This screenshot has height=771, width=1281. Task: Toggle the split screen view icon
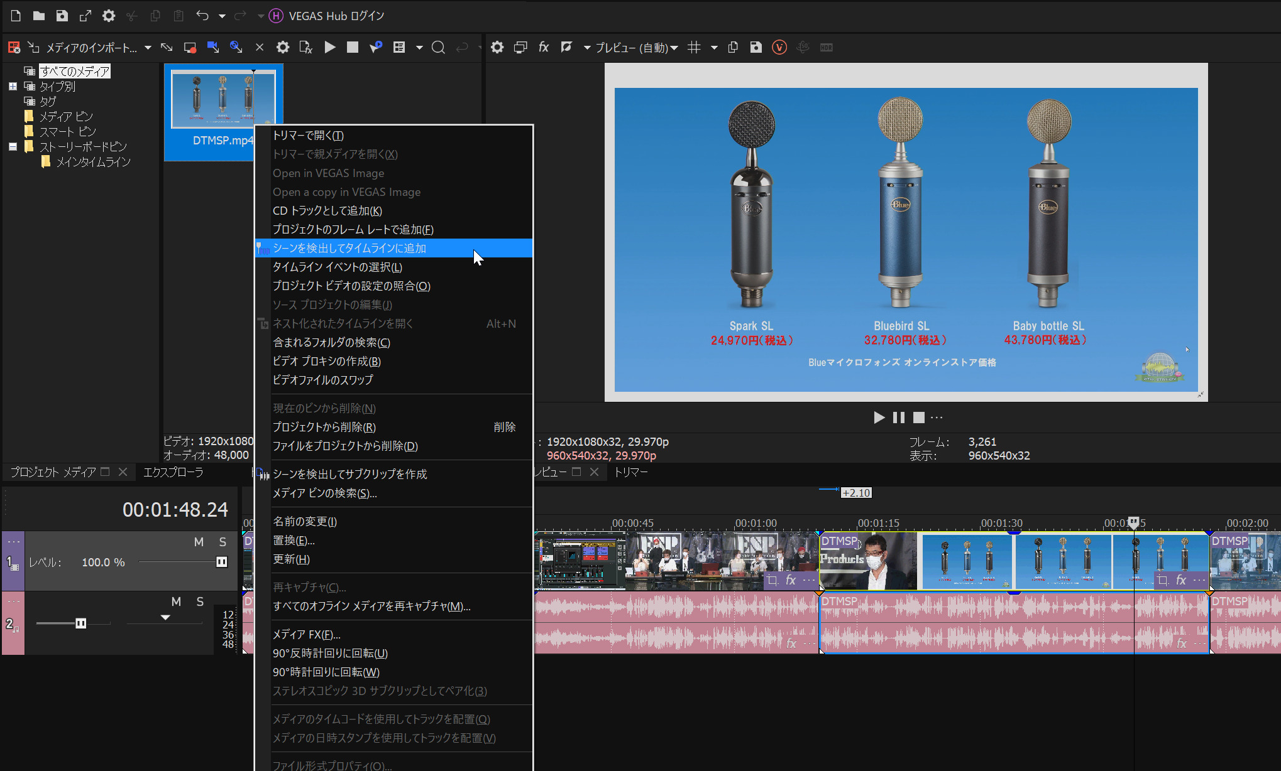click(566, 47)
